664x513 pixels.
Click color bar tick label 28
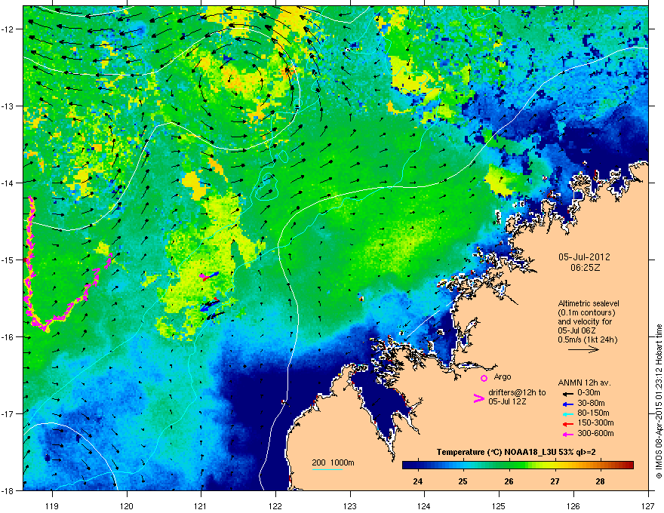pyautogui.click(x=600, y=481)
